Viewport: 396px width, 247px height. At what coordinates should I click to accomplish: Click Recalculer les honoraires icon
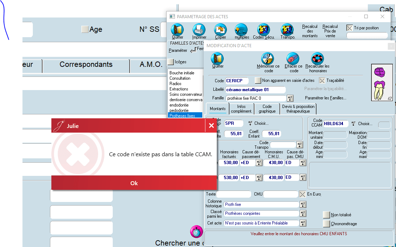(317, 59)
